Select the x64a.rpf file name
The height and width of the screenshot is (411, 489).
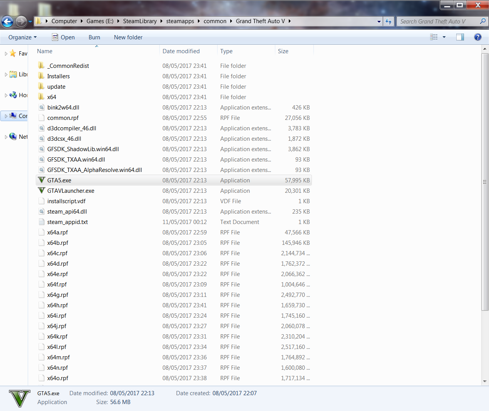[x=57, y=232]
